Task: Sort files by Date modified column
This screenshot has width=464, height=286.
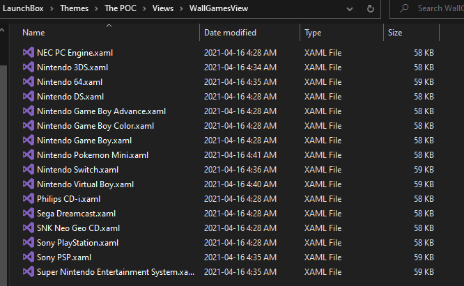Action: click(x=230, y=33)
